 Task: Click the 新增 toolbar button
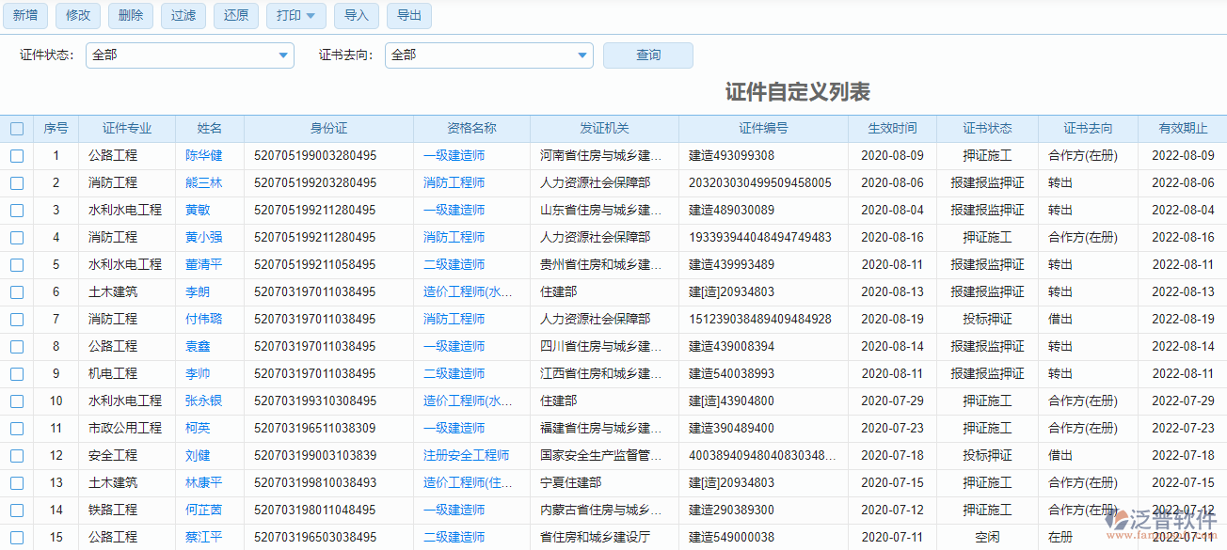point(24,15)
